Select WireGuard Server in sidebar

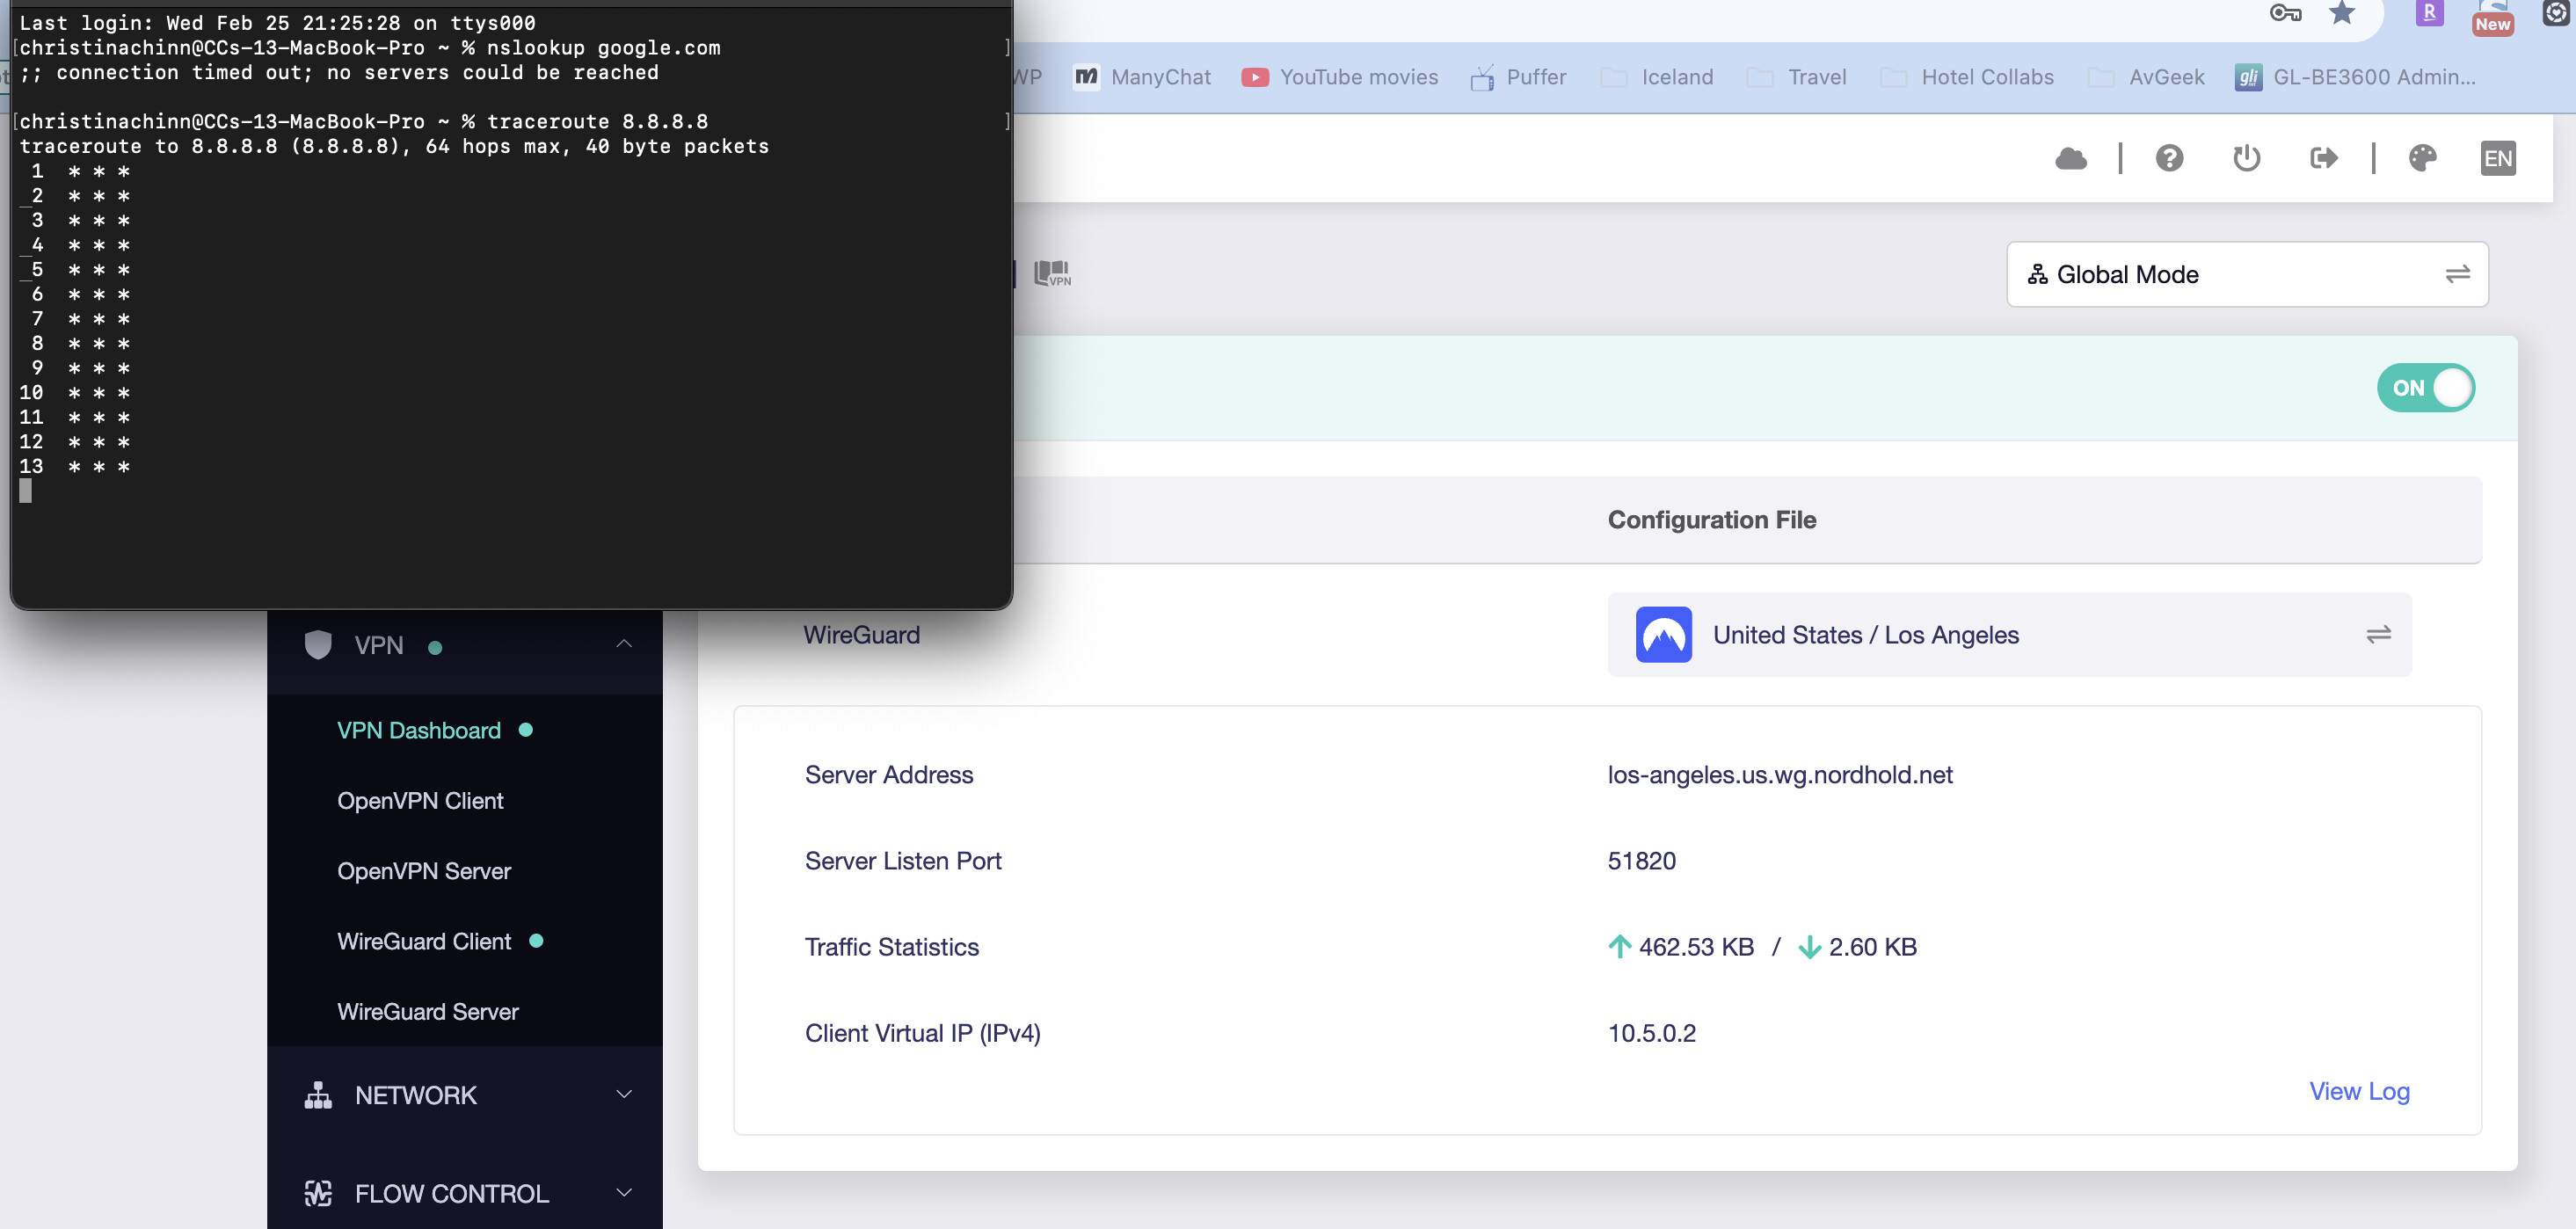click(428, 1011)
